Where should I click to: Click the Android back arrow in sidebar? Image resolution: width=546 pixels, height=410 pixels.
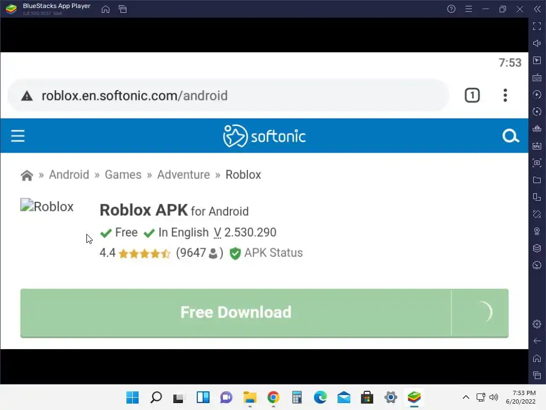tap(537, 341)
